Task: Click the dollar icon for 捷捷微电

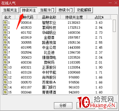Action: click(x=5, y=57)
